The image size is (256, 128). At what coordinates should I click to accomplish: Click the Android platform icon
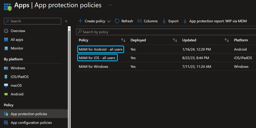point(6,94)
